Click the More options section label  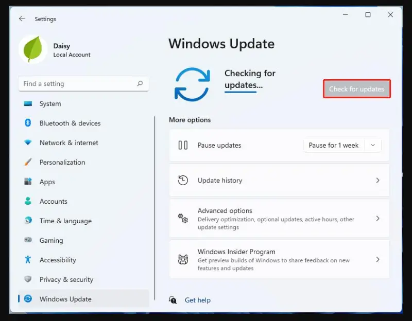coord(190,120)
